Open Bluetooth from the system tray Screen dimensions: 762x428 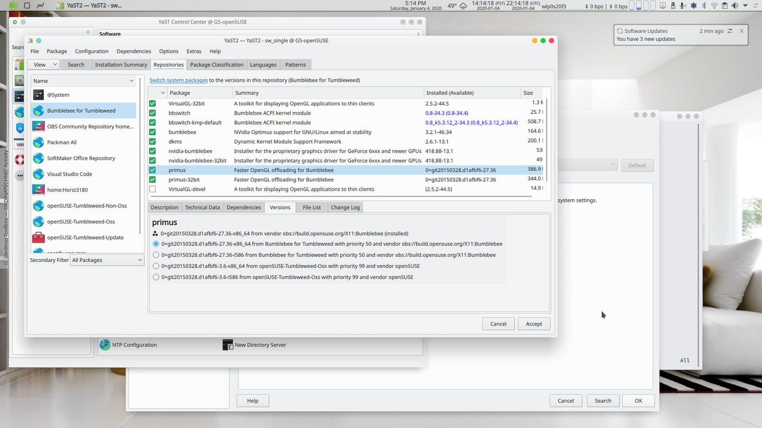point(703,6)
